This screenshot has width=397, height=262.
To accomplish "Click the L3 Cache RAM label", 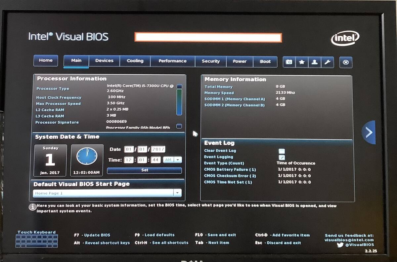I will click(x=50, y=116).
